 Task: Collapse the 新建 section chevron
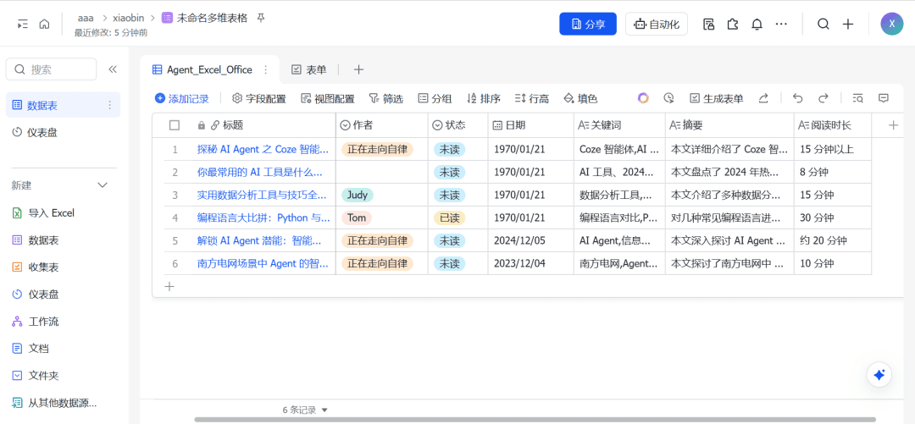pos(103,185)
